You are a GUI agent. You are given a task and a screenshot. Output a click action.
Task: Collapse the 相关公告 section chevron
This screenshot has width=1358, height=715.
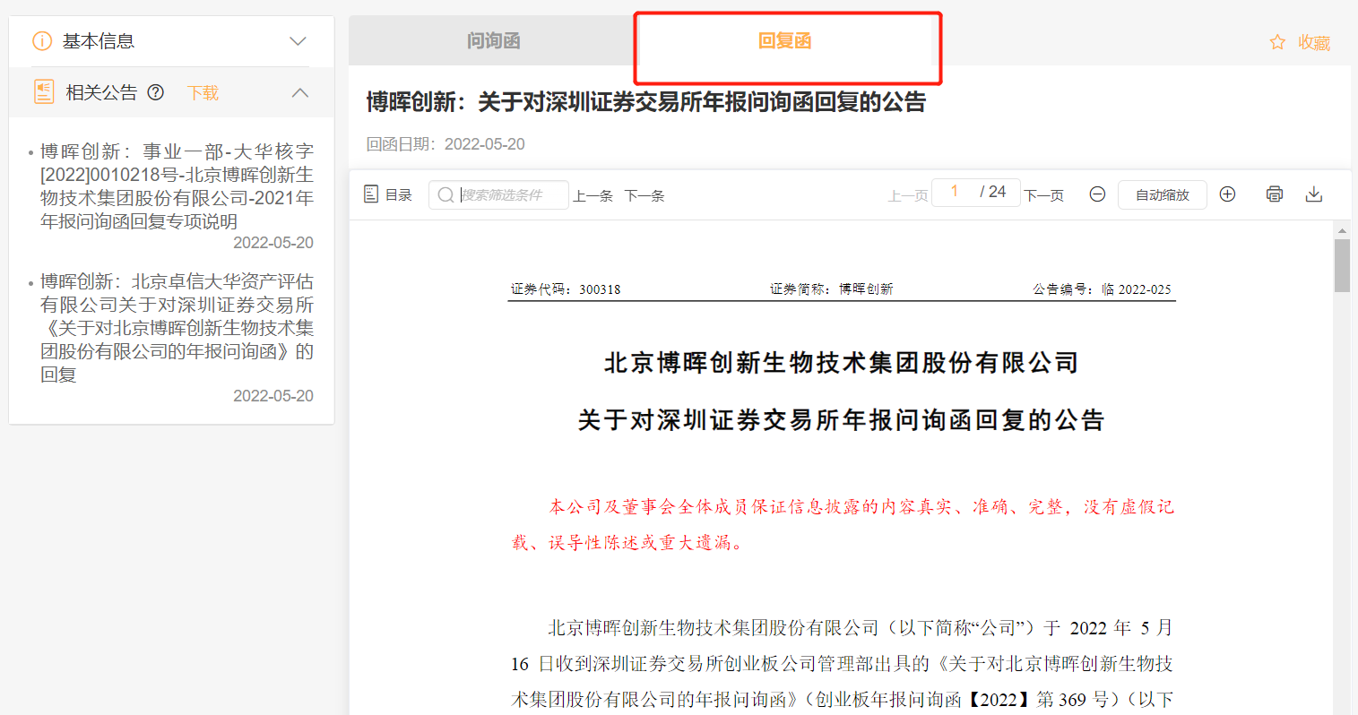300,92
